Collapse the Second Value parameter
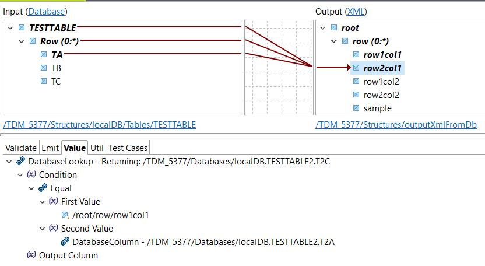This screenshot has height=266, width=485. pyautogui.click(x=43, y=229)
